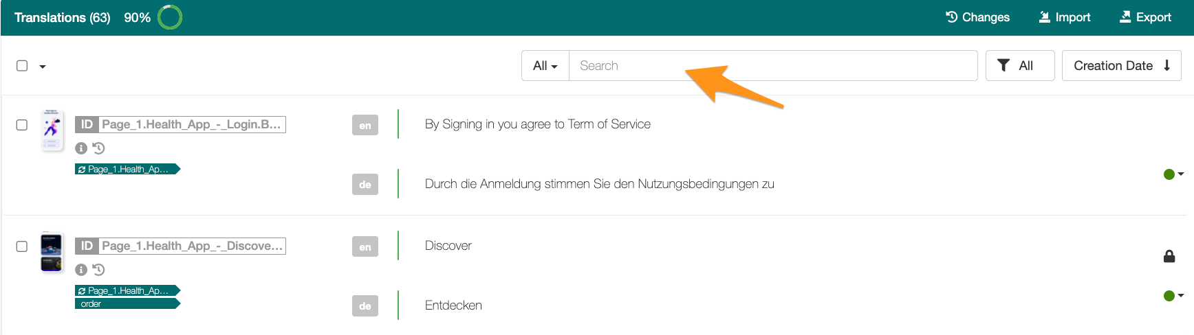Click the lock icon on Discover row
Image resolution: width=1194 pixels, height=335 pixels.
pos(1169,256)
